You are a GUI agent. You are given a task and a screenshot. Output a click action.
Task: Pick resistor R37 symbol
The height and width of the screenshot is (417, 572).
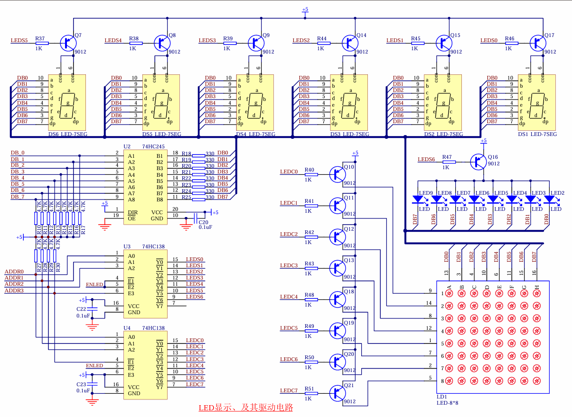point(41,43)
